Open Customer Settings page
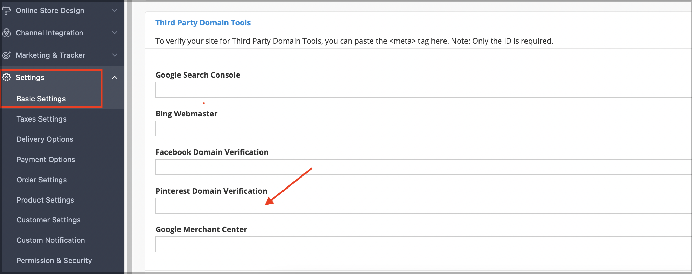The image size is (692, 274). coord(49,220)
